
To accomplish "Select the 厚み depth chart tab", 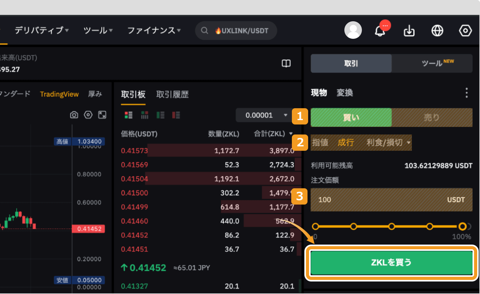I will (95, 94).
